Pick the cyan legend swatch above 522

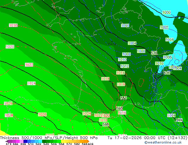pos(40,141)
